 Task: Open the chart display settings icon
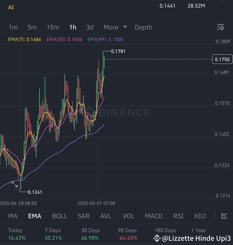pyautogui.click(x=221, y=27)
